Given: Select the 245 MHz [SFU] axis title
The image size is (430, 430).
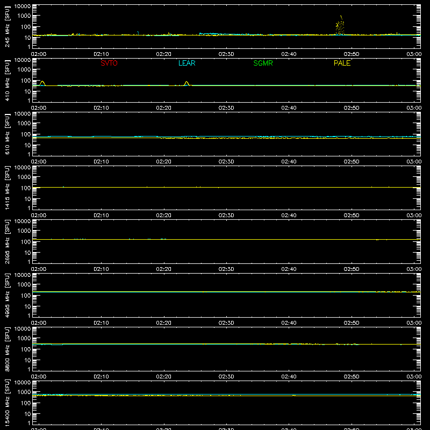Looking at the screenshot, I should tap(7, 26).
